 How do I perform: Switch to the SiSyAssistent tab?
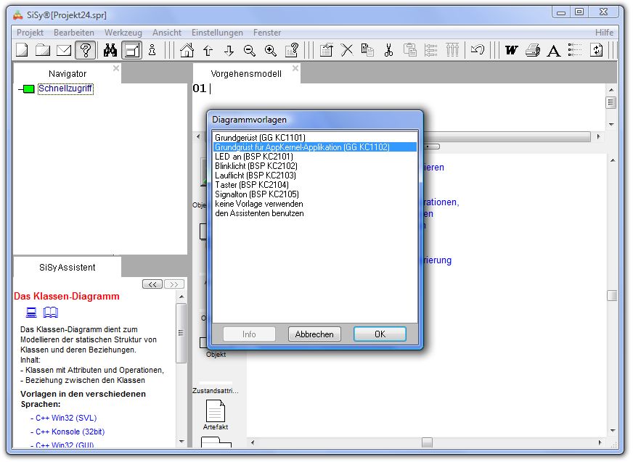pyautogui.click(x=67, y=267)
